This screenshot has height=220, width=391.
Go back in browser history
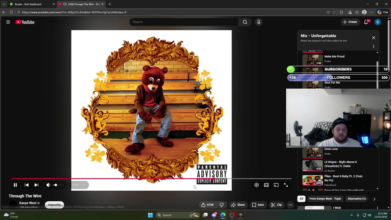pyautogui.click(x=4, y=12)
